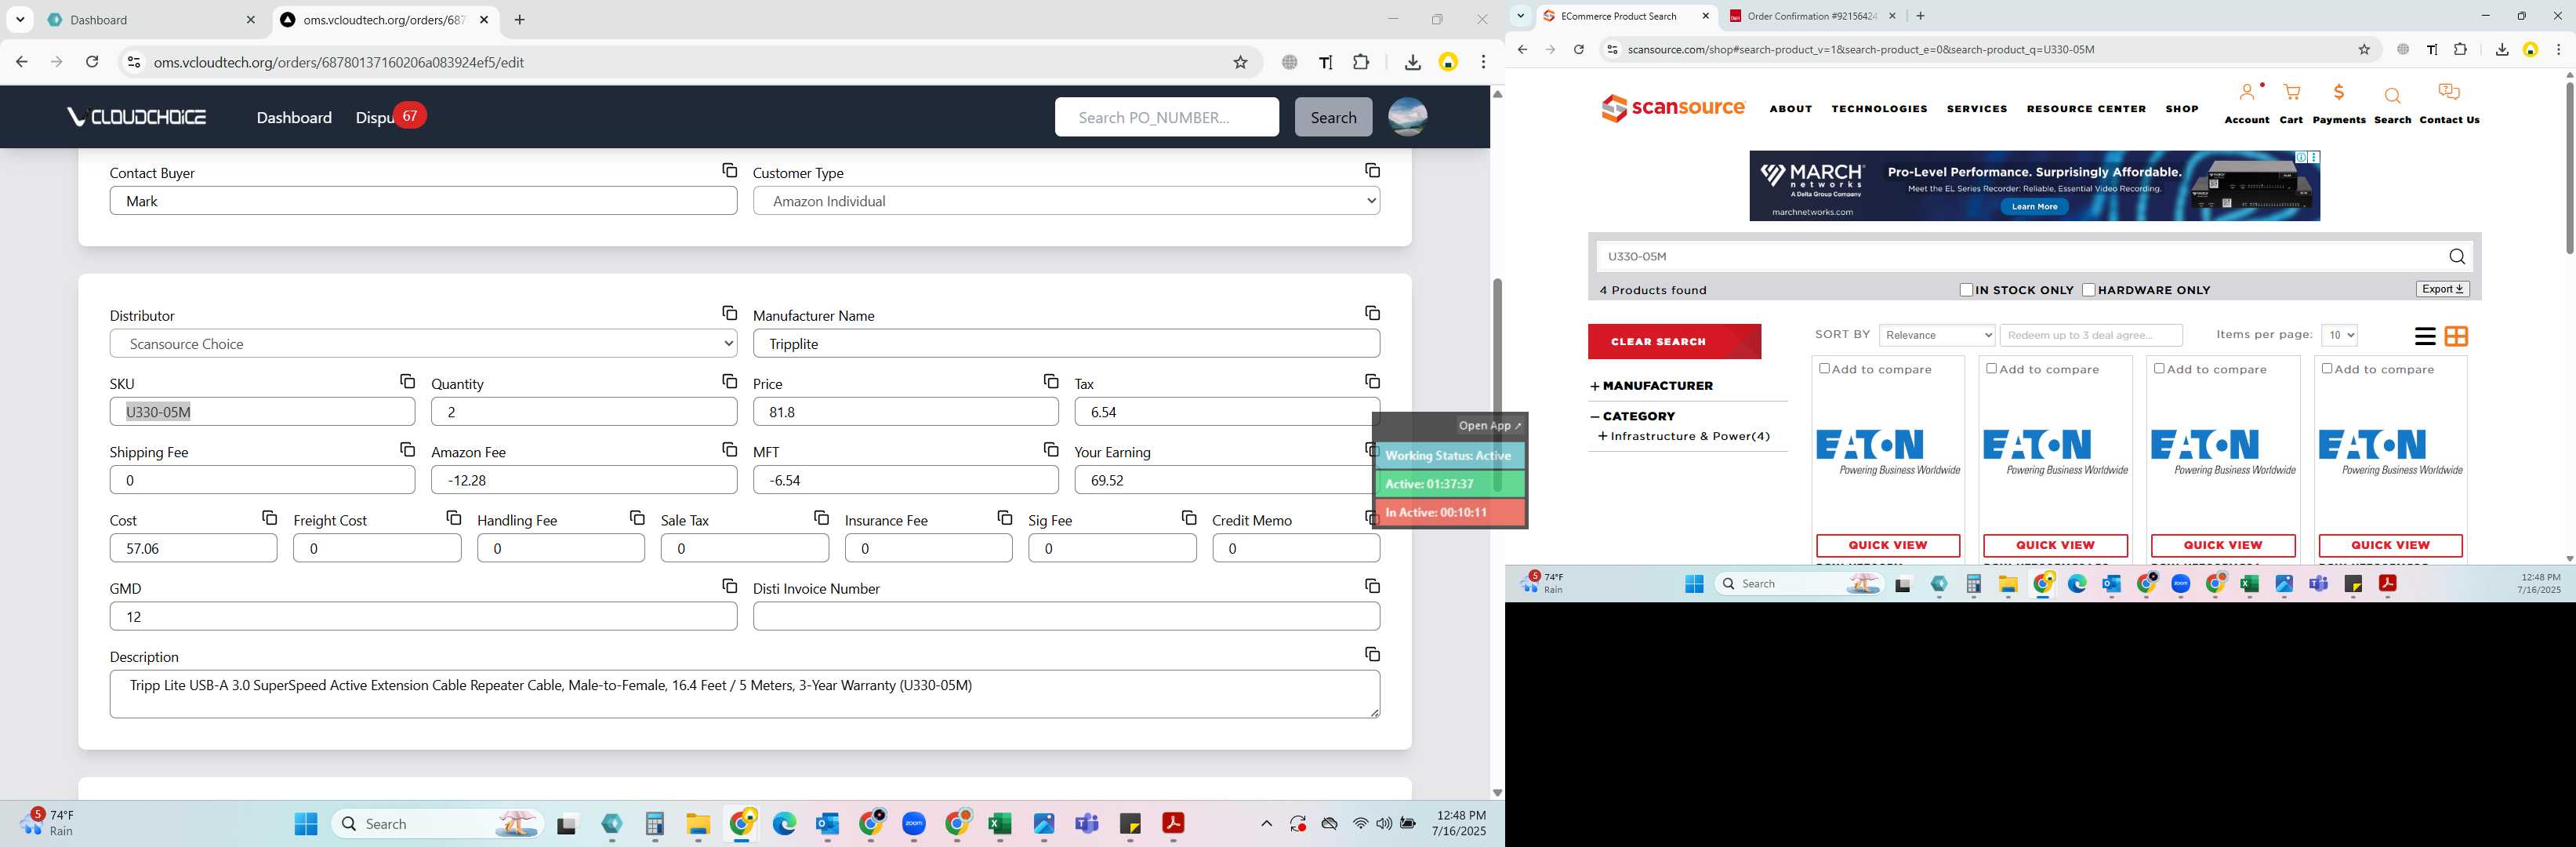Copy the Contact Buyer field value
This screenshot has height=847, width=2576.
point(729,171)
